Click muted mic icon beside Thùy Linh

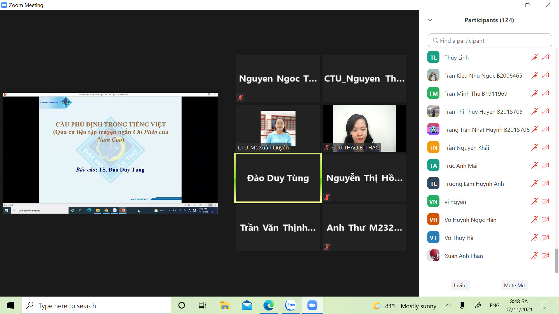tap(535, 57)
